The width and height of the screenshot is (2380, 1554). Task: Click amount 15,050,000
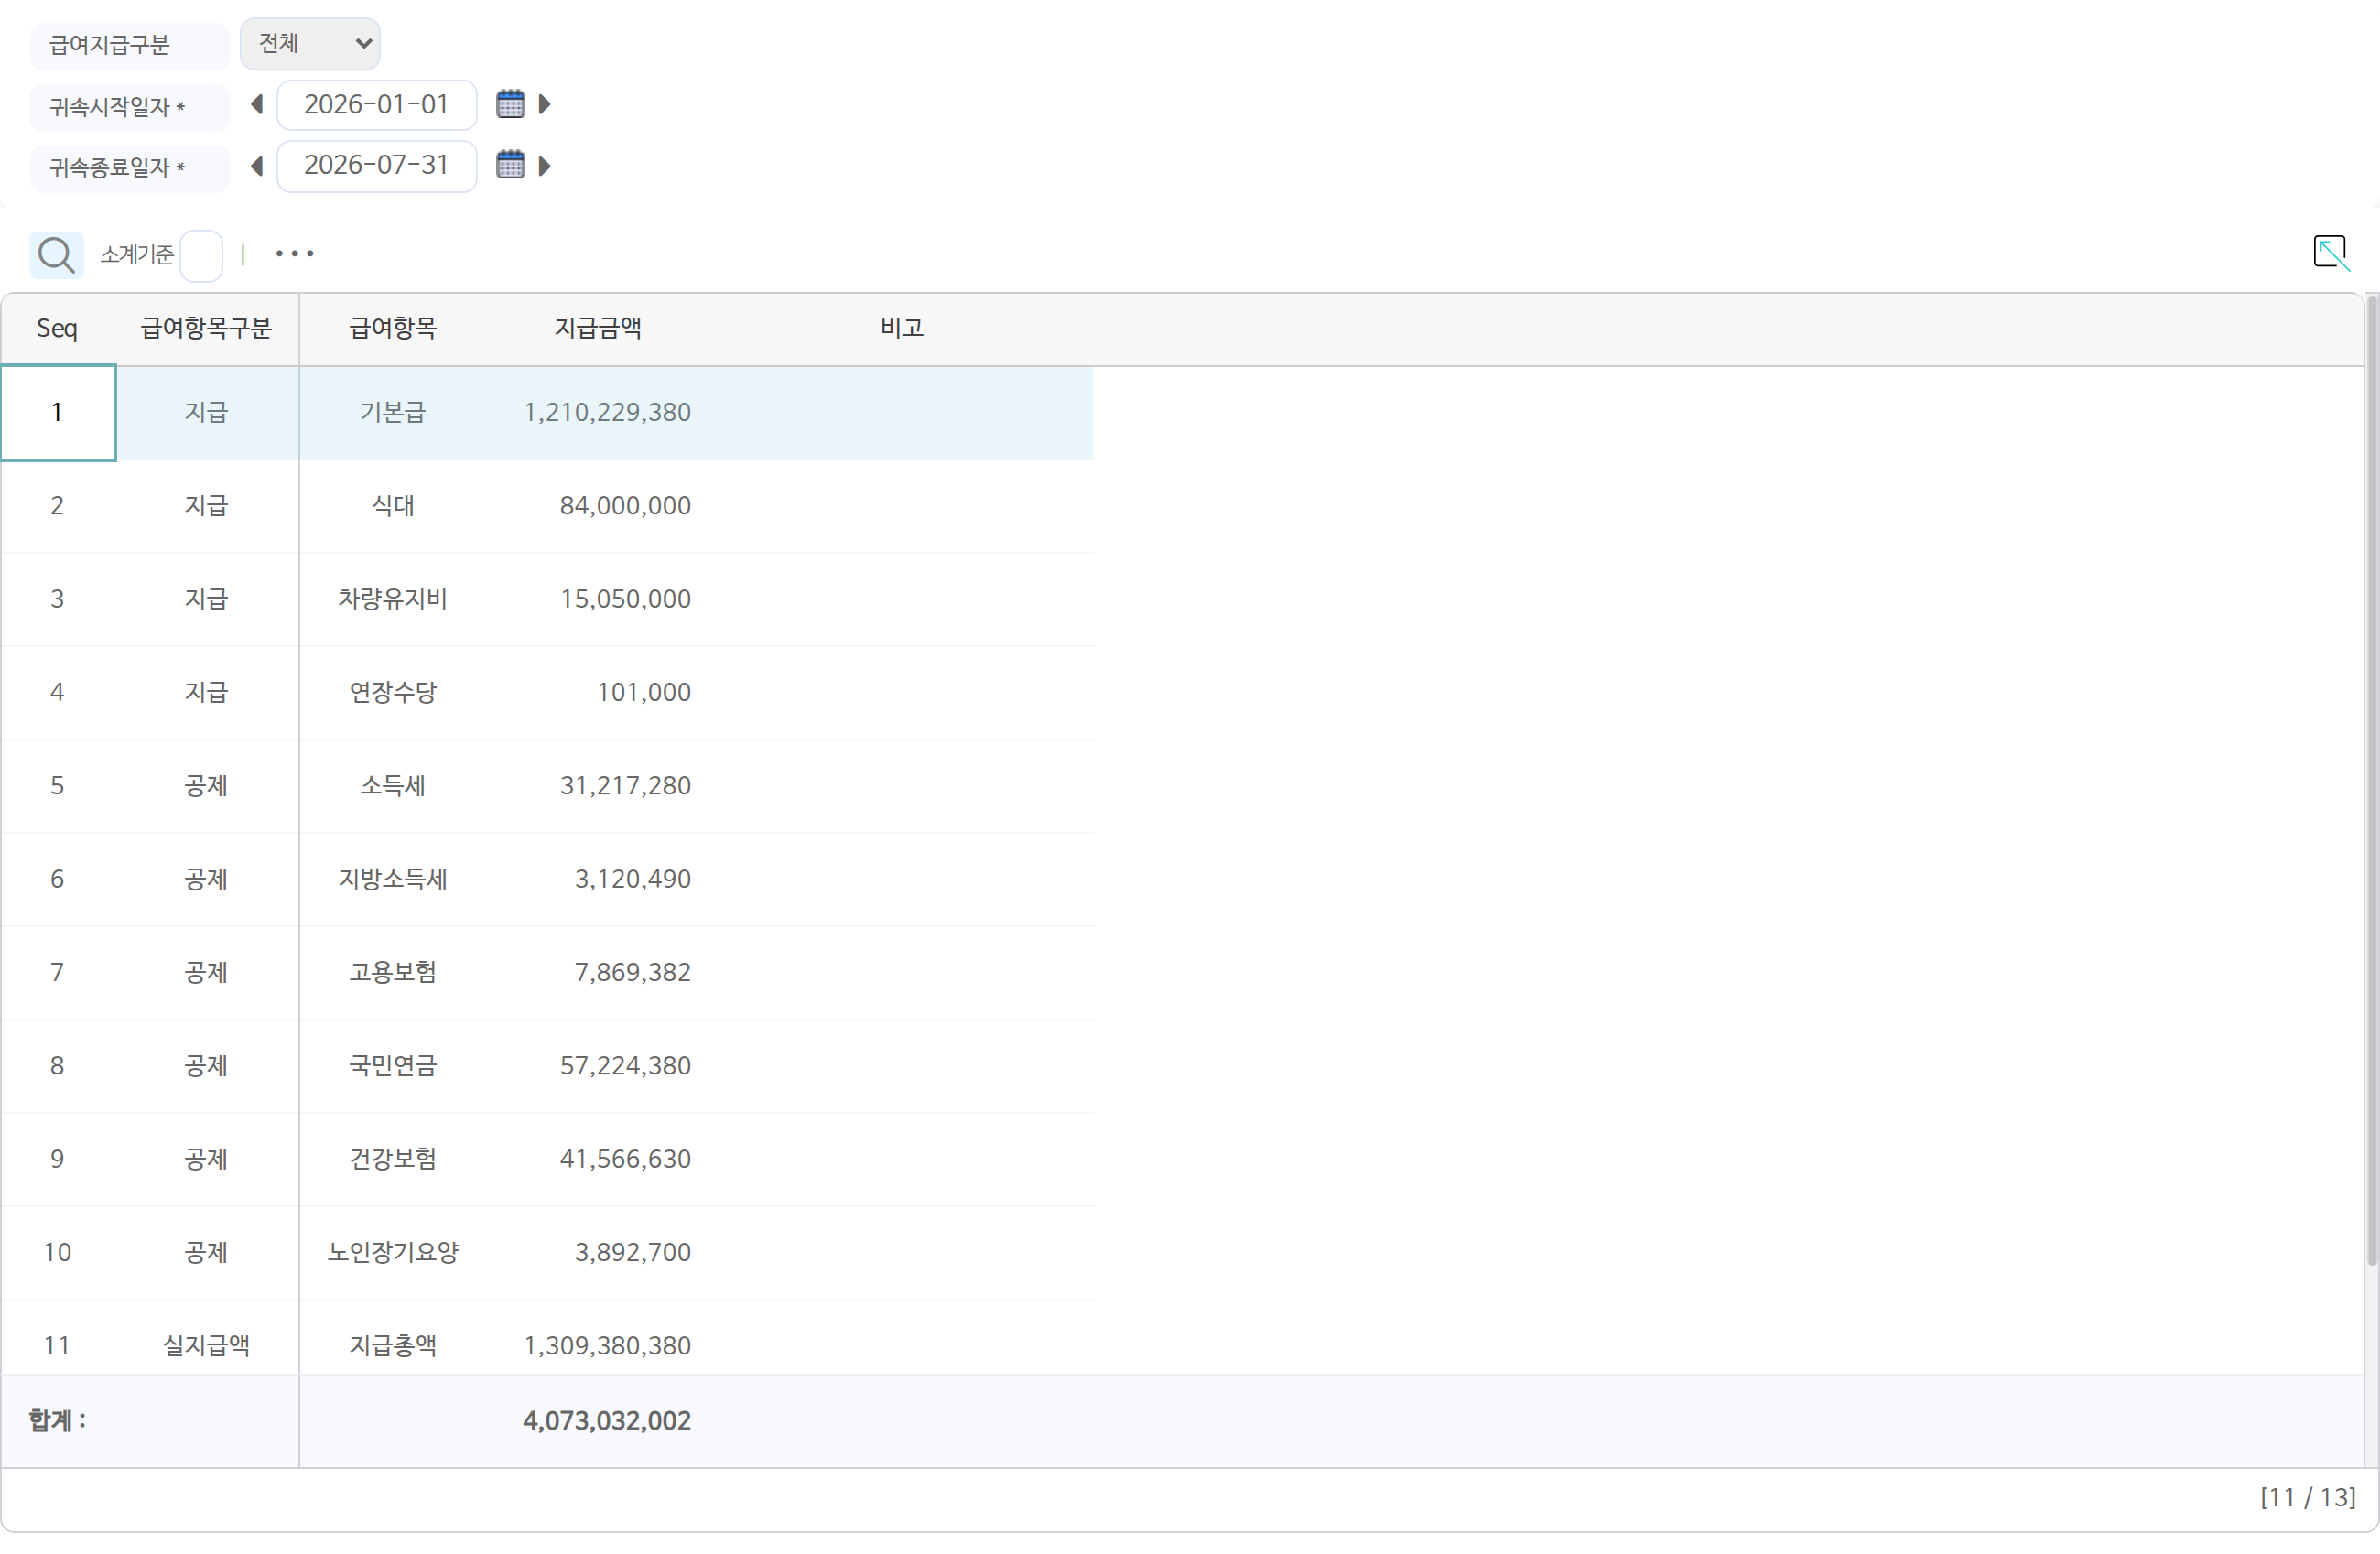click(x=626, y=599)
